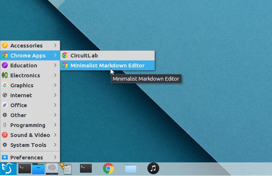
Task: Click the Chrome icon beside CircuitLab
Action: point(65,56)
